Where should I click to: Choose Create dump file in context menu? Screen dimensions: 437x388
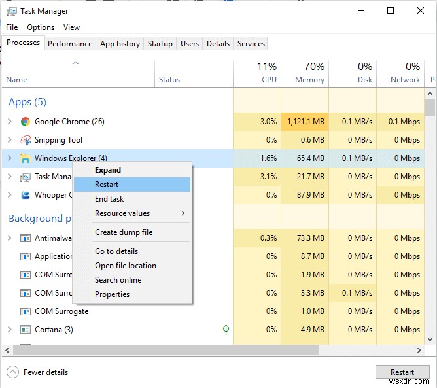132,232
